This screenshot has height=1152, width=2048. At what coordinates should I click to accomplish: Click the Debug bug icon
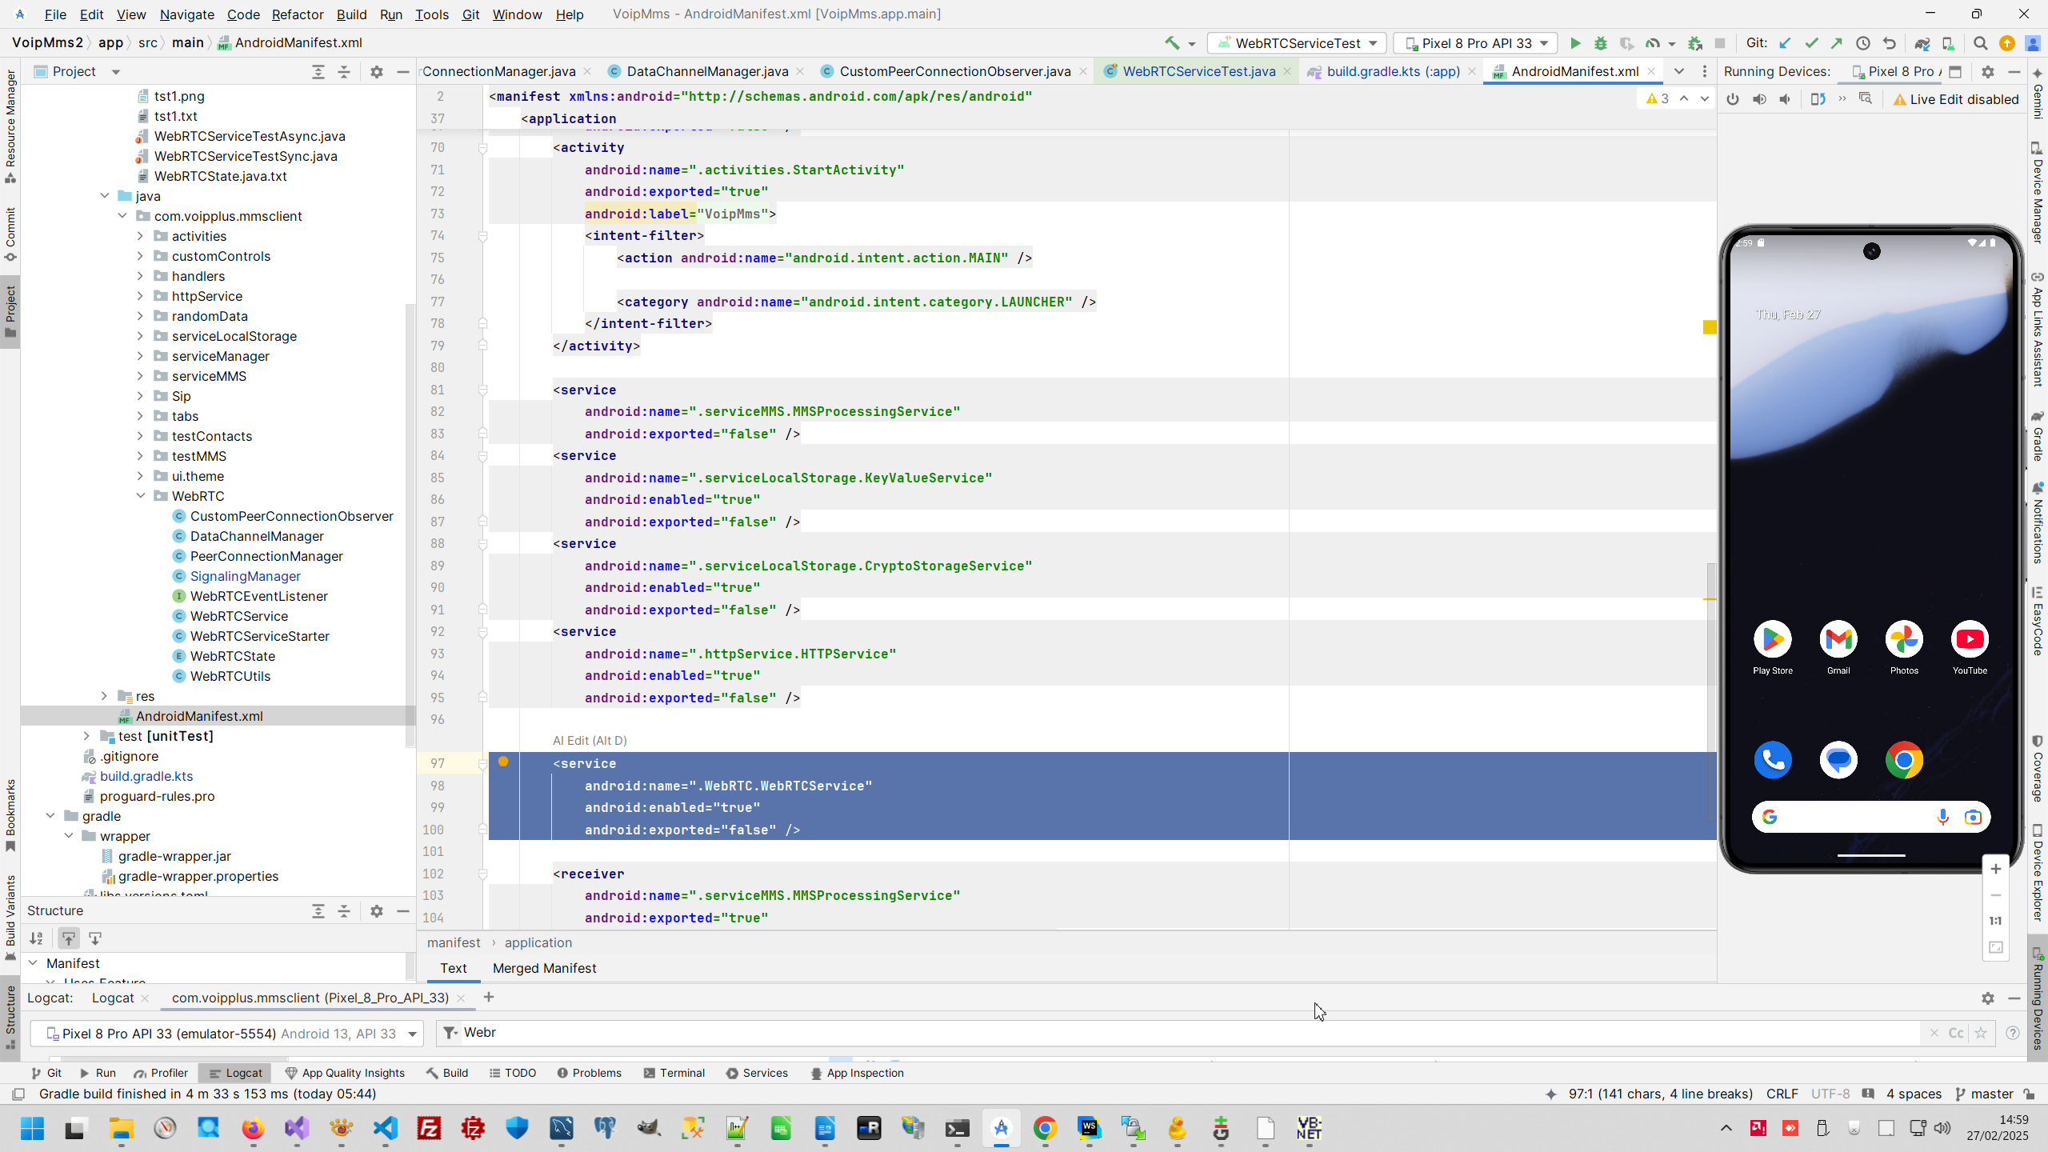coord(1600,43)
